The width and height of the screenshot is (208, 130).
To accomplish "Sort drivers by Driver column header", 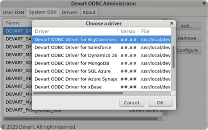I will tap(75, 31).
